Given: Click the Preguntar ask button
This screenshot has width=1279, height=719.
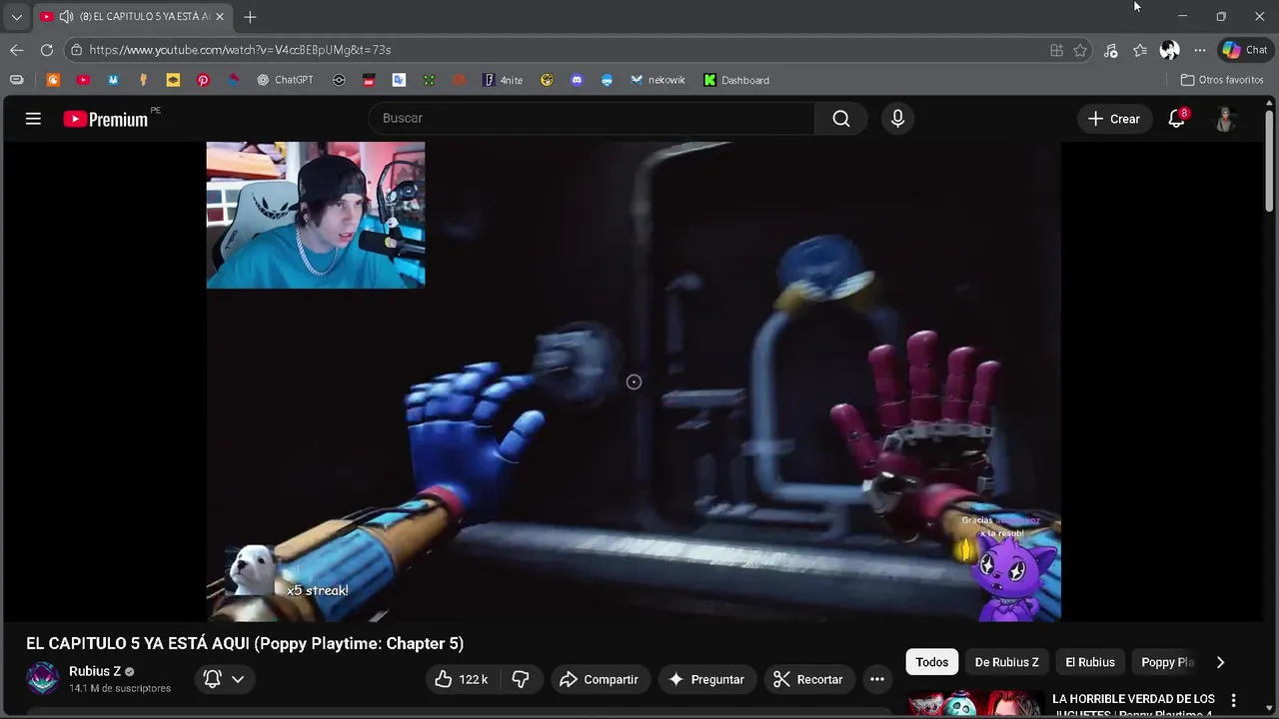Looking at the screenshot, I should click(706, 679).
